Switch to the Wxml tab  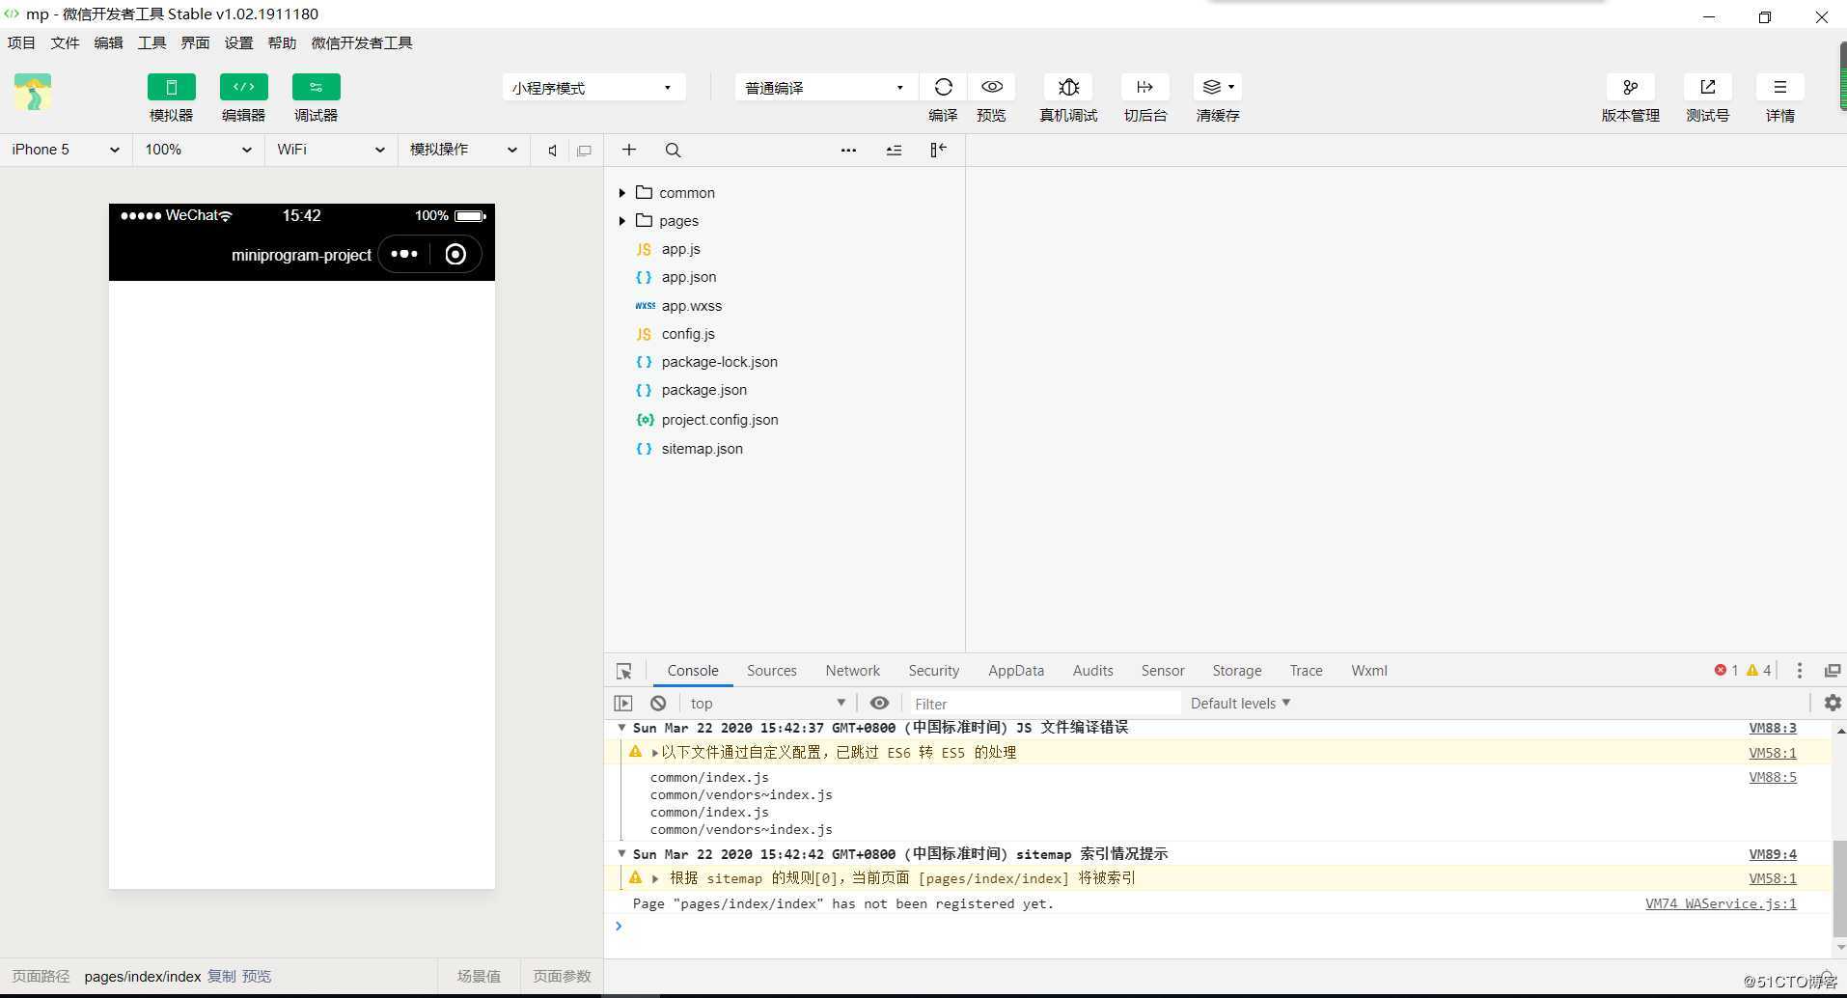click(x=1369, y=671)
